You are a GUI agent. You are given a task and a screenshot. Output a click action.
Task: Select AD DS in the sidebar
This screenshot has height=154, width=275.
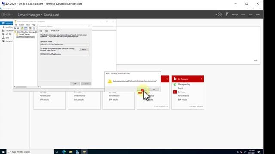[x=7, y=34]
